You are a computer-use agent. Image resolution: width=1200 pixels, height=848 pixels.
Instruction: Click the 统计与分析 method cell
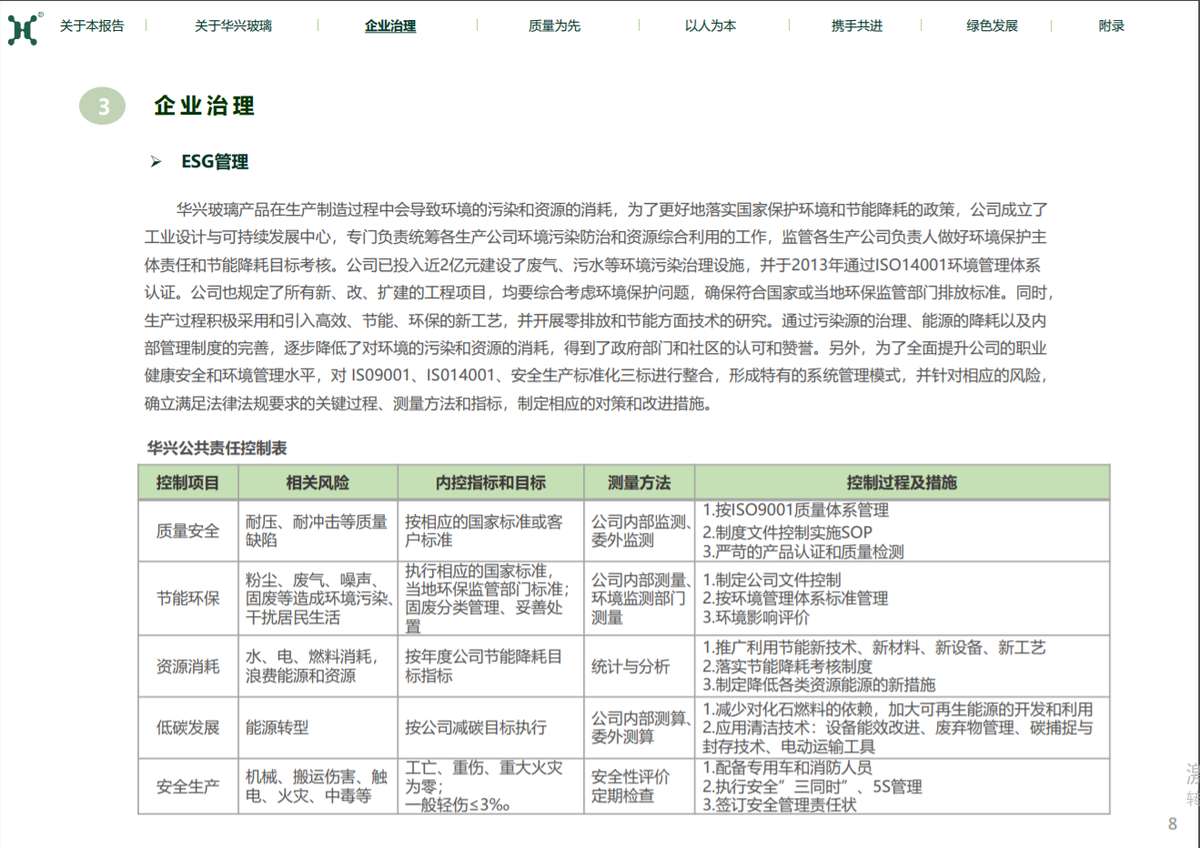click(x=639, y=666)
